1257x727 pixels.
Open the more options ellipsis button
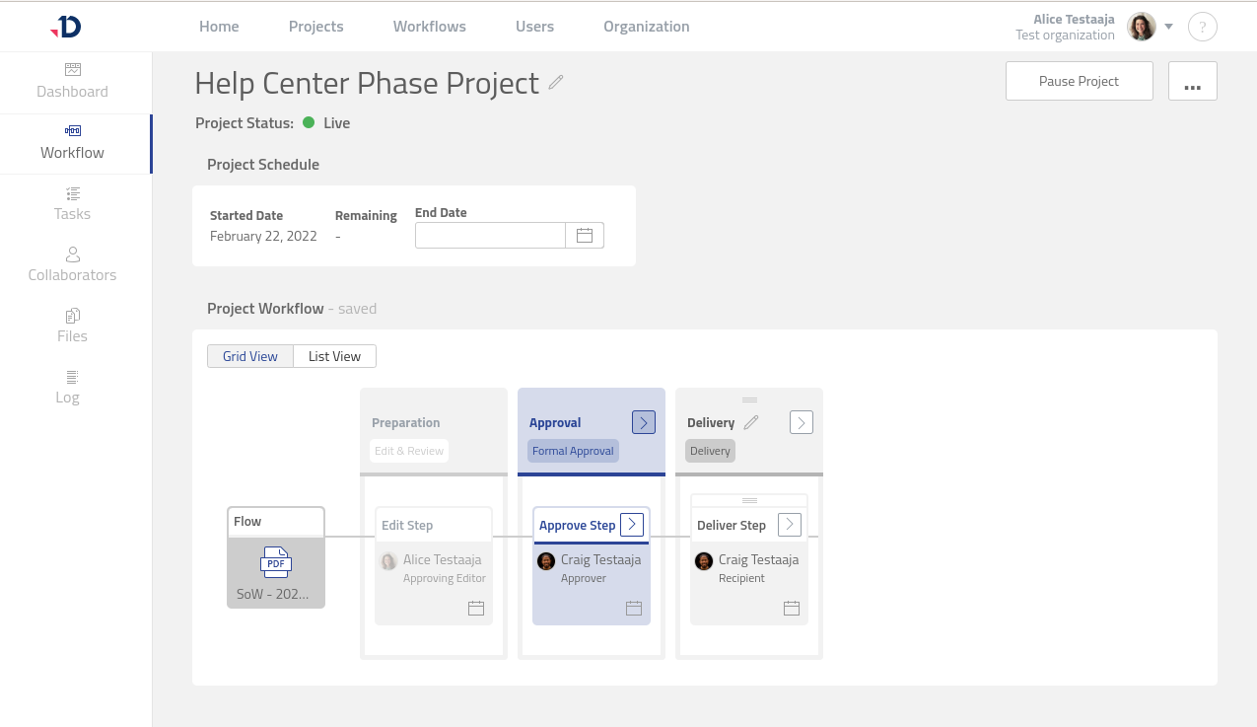pyautogui.click(x=1192, y=81)
